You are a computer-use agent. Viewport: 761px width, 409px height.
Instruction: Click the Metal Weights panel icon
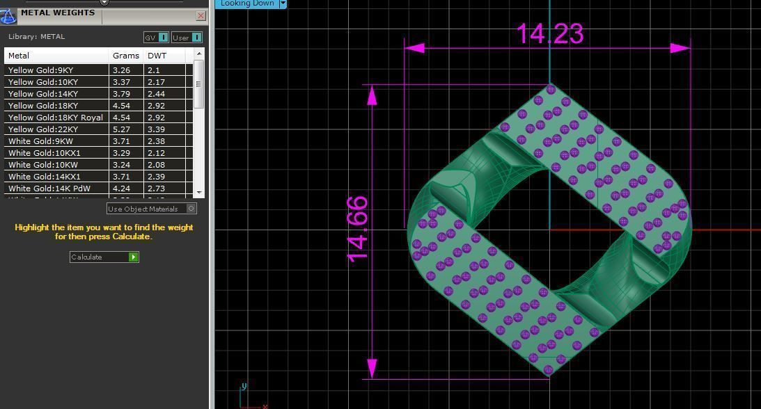pos(8,16)
